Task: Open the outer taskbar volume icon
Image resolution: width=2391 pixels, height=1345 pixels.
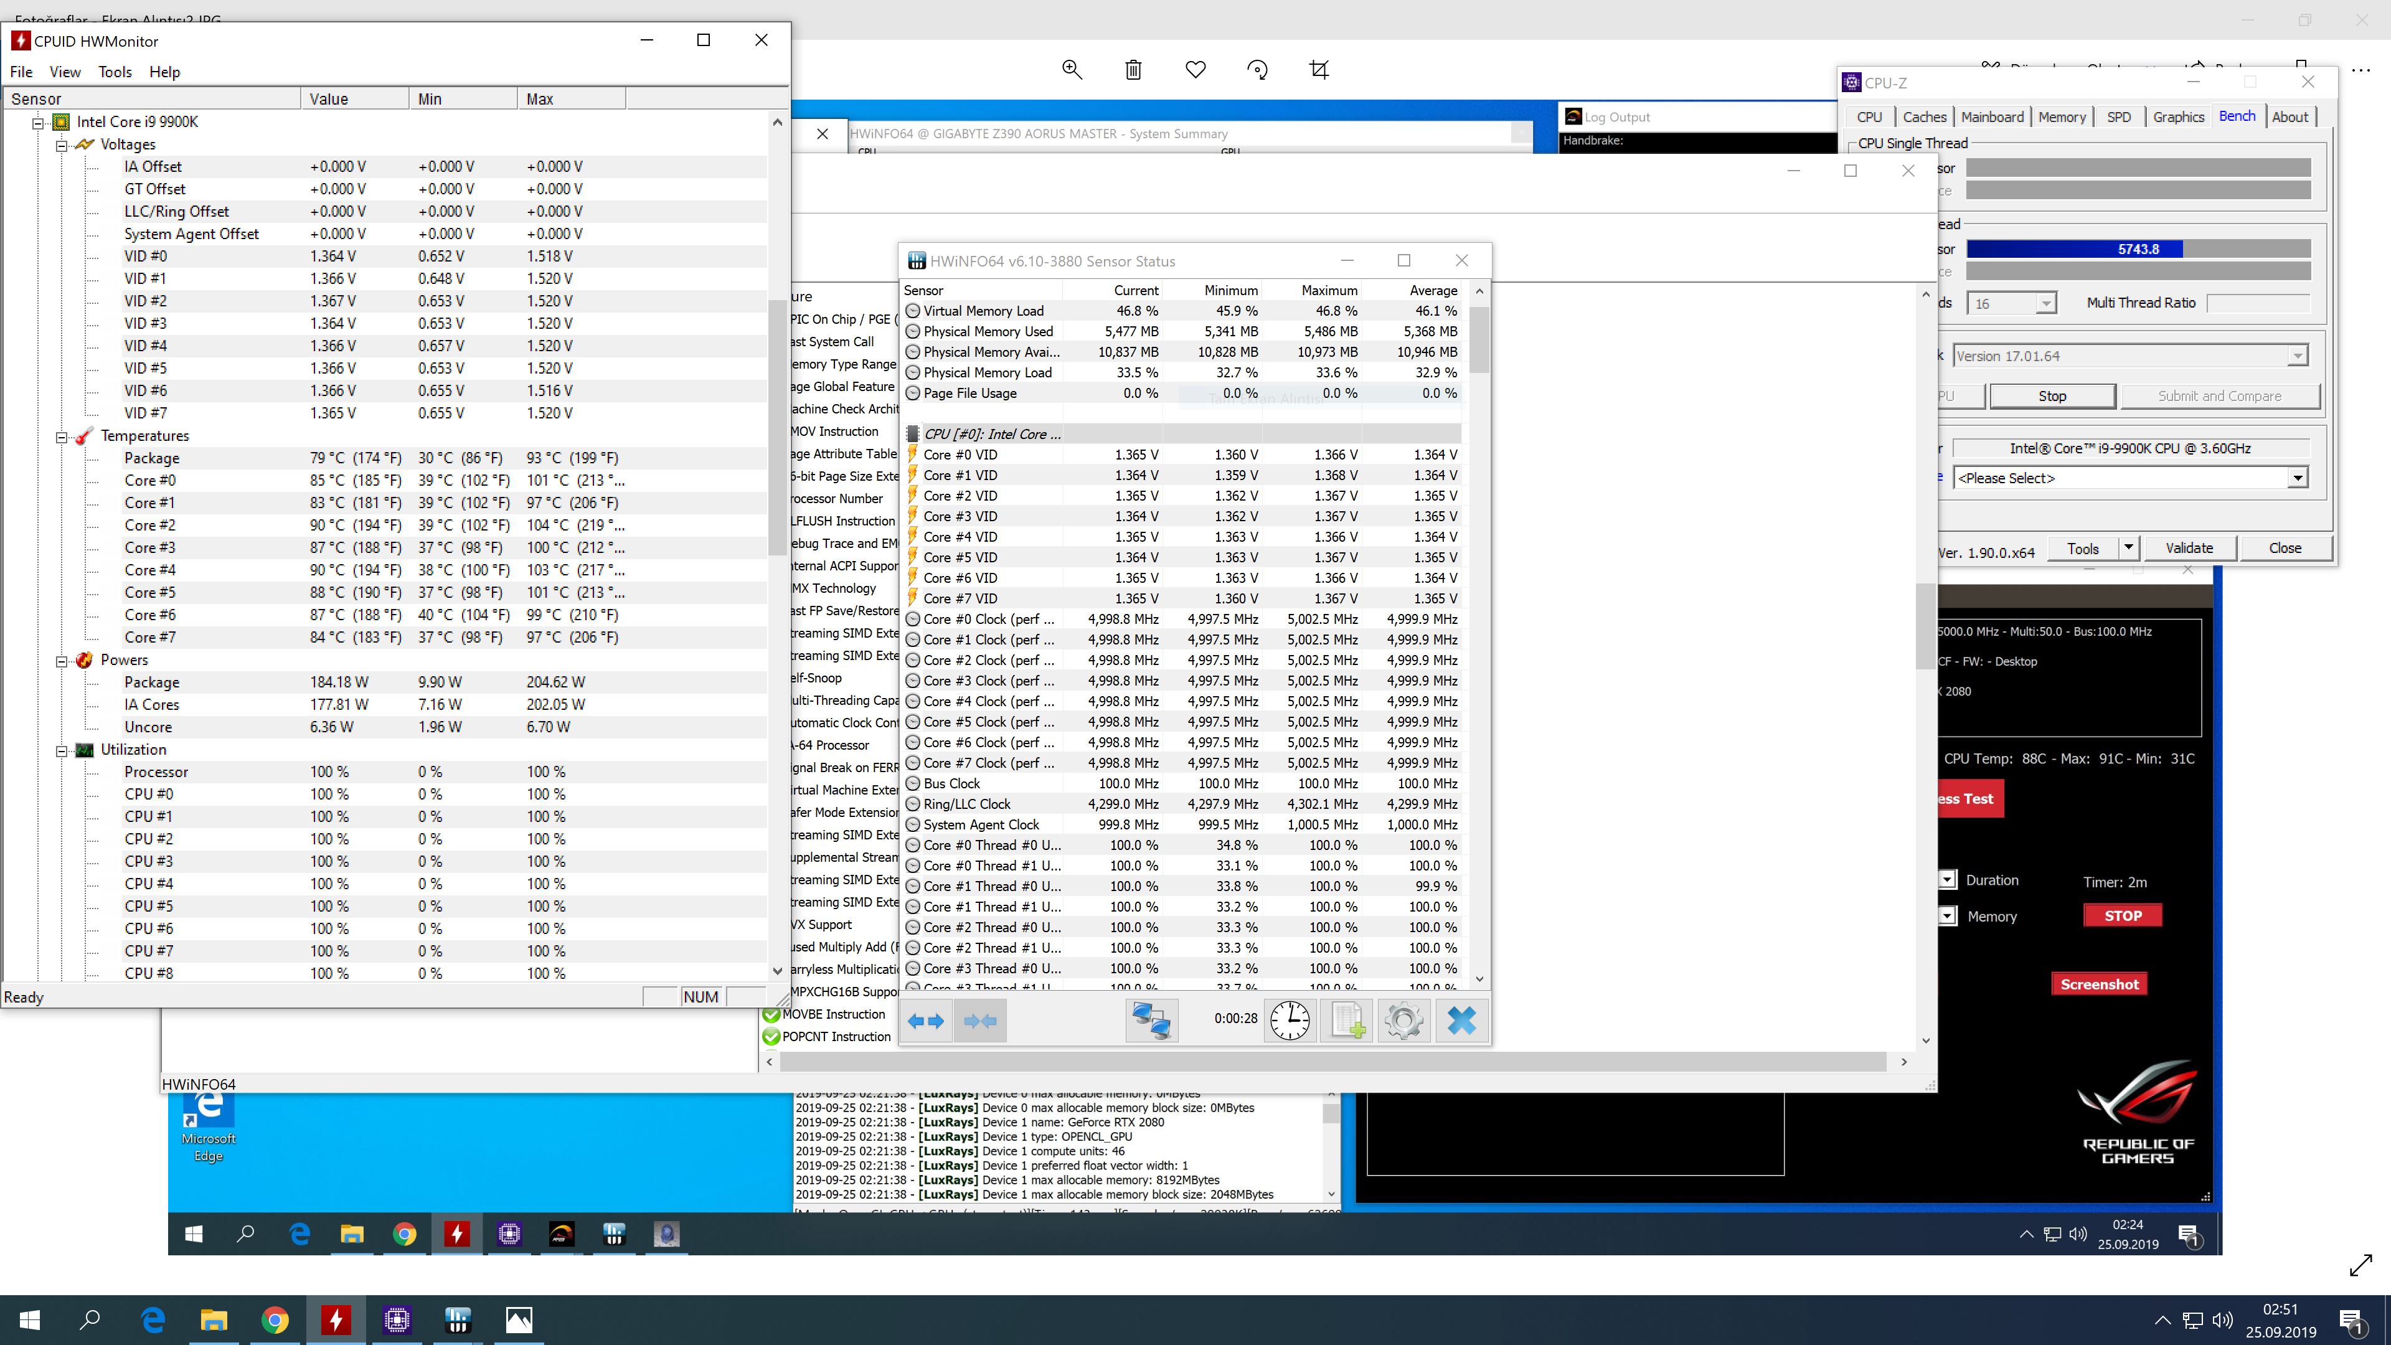Action: coord(2222,1320)
